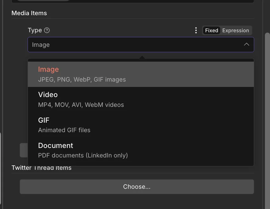The image size is (270, 209).
Task: Click the 'PDF documents (LinkedIn only)' description
Action: (x=83, y=155)
